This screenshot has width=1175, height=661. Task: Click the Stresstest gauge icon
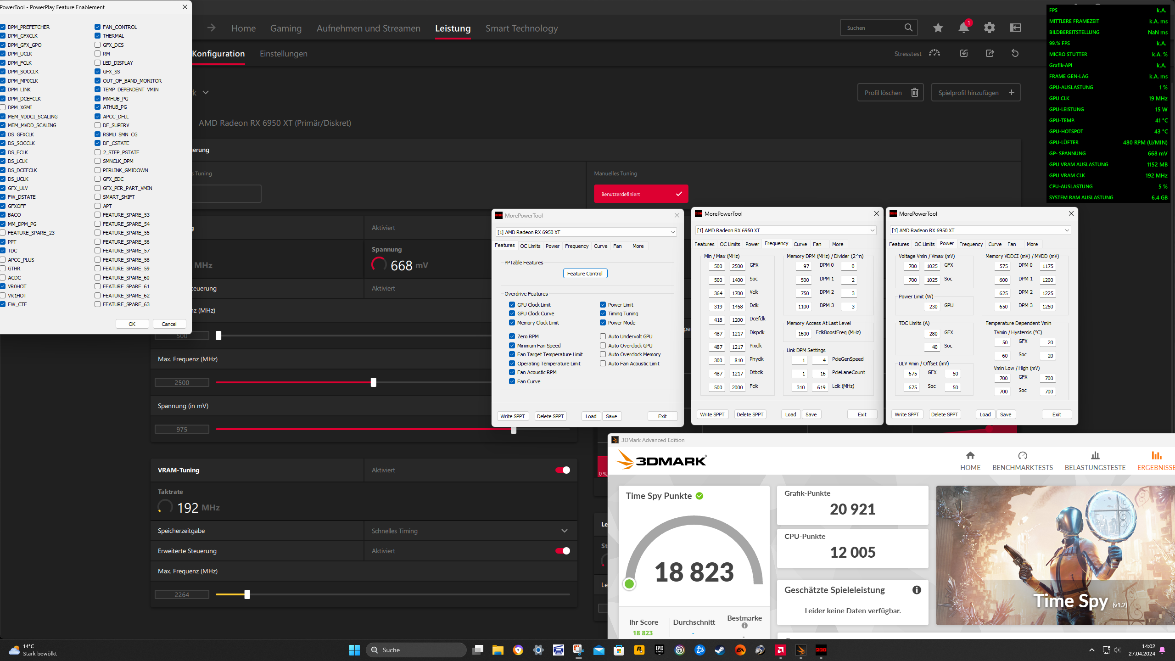(934, 53)
